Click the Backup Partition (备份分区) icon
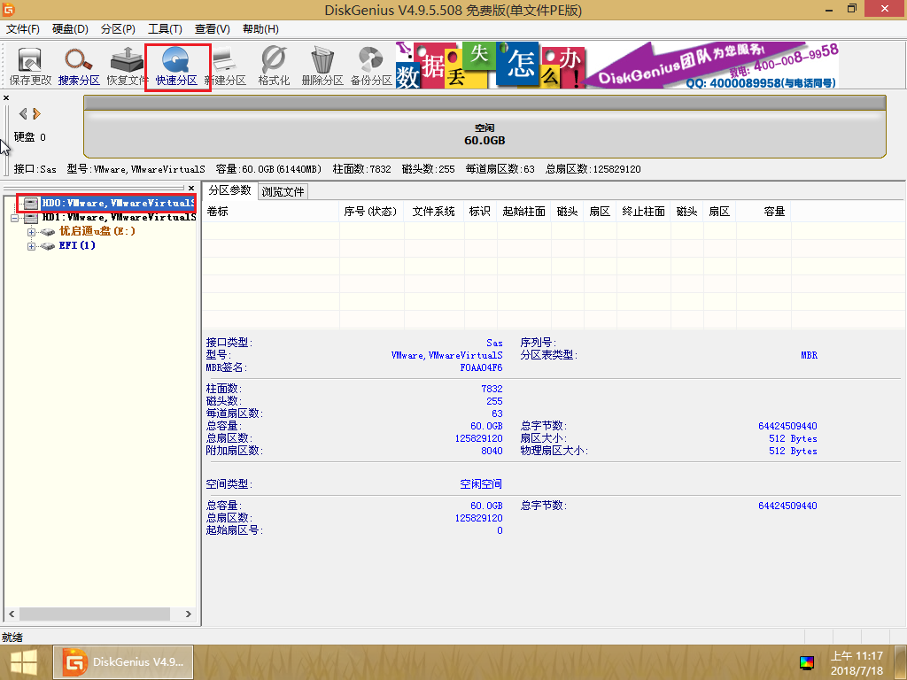 point(370,66)
